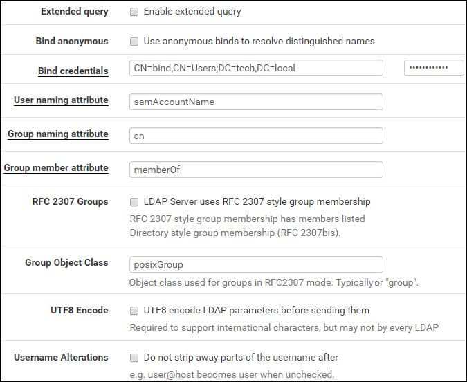
Task: Click the Group Object Class row heading
Action: [x=66, y=263]
